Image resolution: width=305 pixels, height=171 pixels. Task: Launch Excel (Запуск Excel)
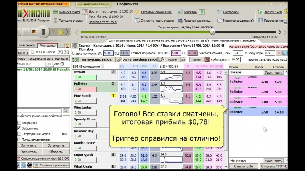273,12
